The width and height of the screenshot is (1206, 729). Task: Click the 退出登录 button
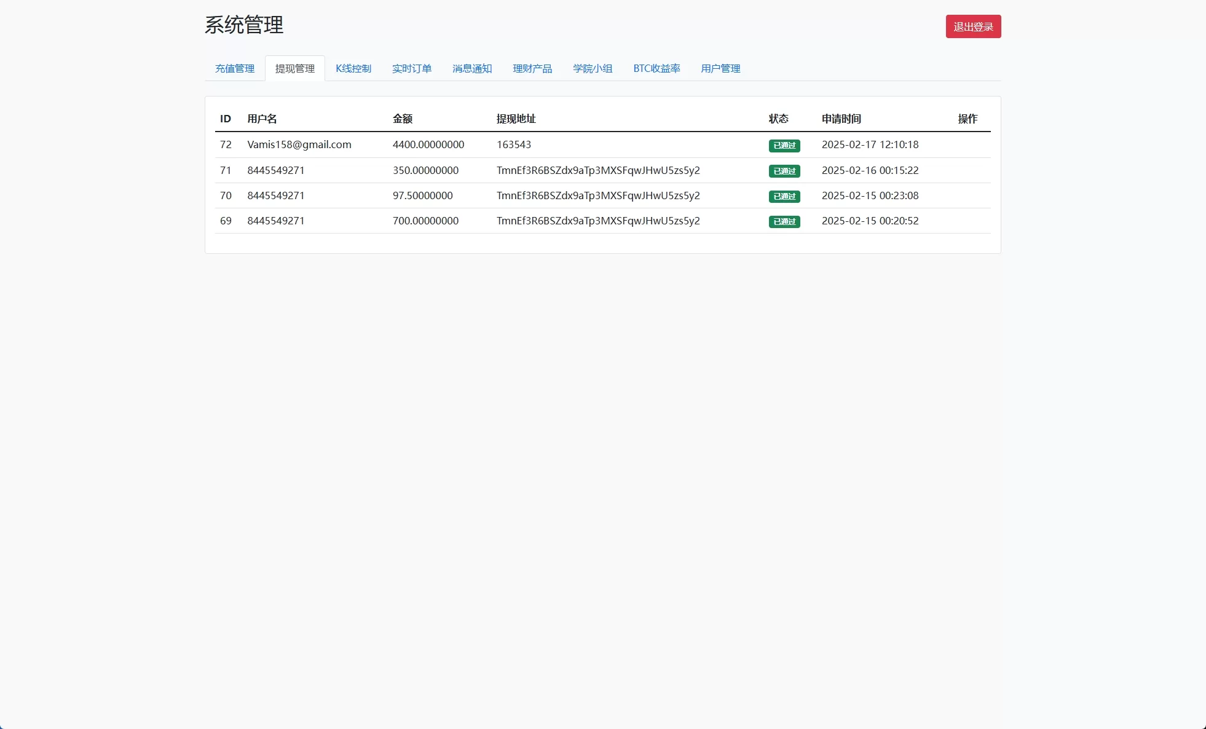coord(973,26)
